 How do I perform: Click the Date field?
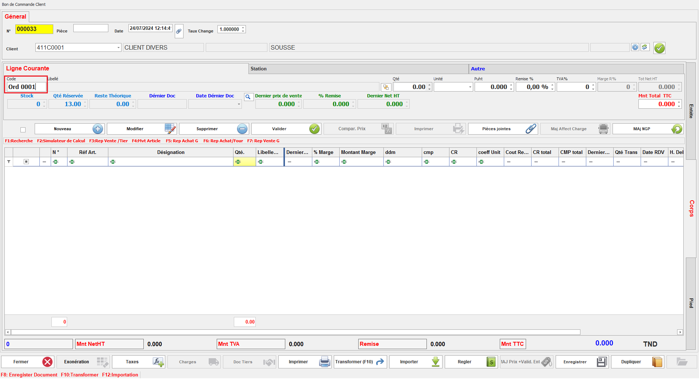tap(150, 28)
